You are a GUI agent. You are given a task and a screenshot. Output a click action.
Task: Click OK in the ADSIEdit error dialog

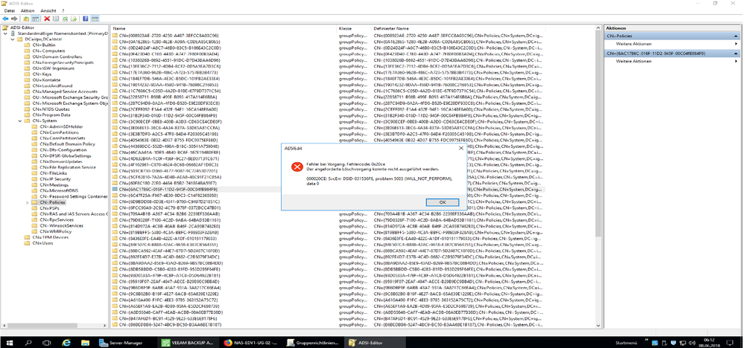(x=442, y=202)
